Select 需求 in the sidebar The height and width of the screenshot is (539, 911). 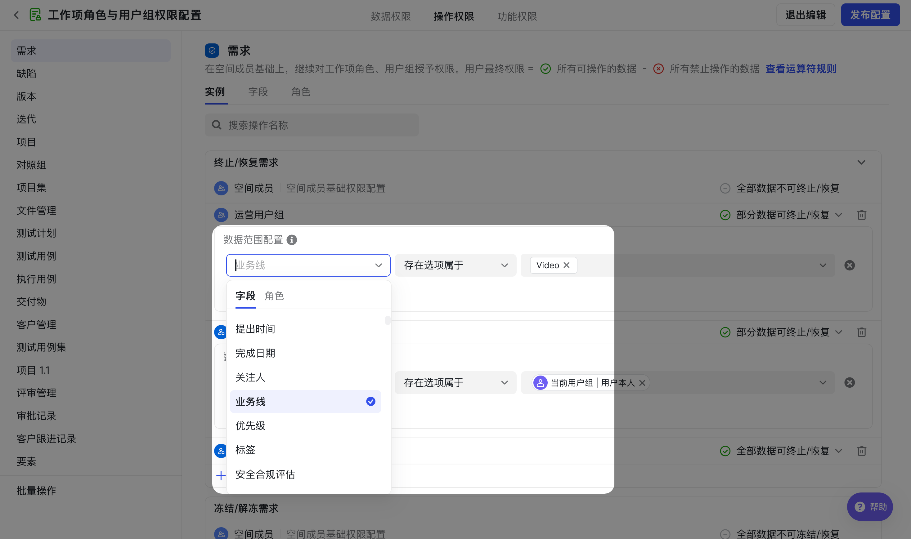91,51
